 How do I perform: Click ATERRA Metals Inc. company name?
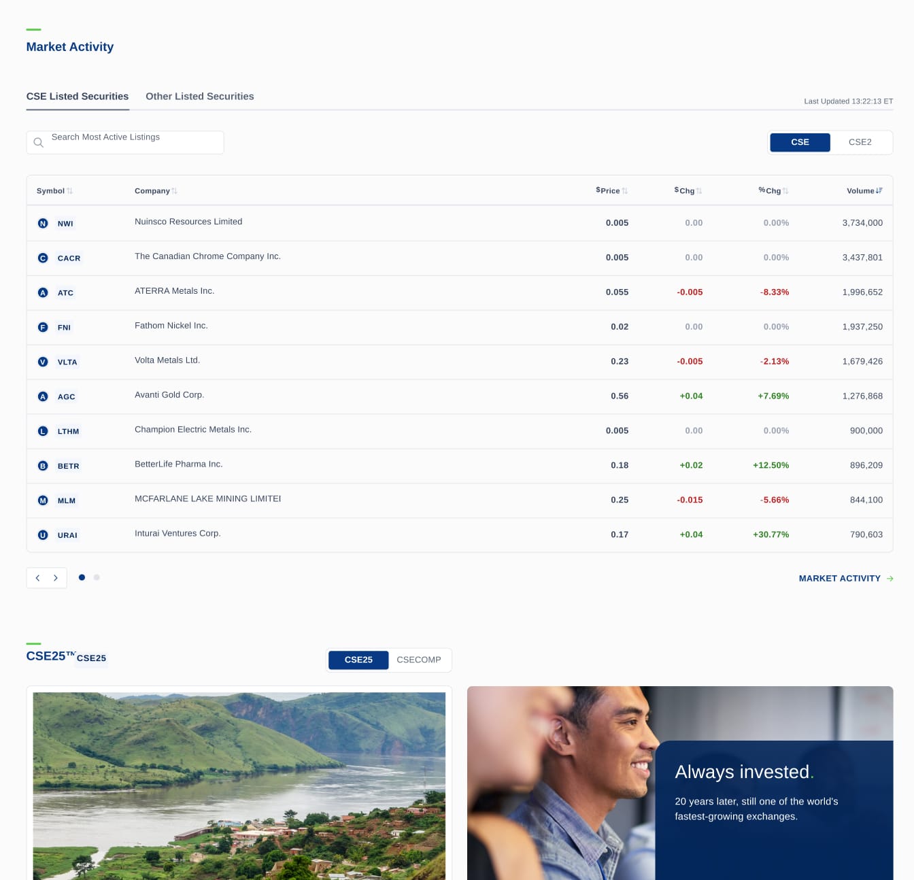click(x=174, y=291)
